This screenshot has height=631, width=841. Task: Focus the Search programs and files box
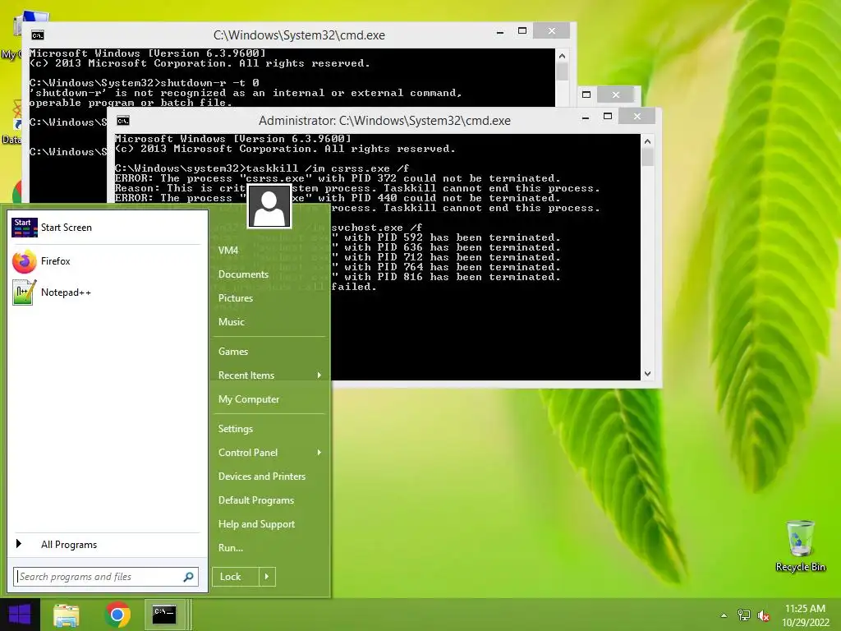(106, 577)
